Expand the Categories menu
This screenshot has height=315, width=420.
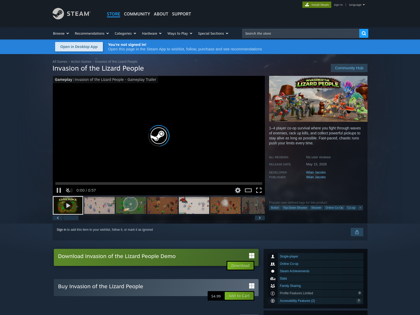125,33
